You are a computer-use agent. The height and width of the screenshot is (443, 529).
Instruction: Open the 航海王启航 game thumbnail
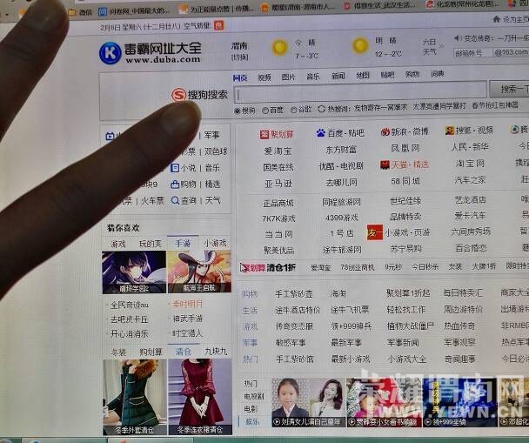click(199, 272)
